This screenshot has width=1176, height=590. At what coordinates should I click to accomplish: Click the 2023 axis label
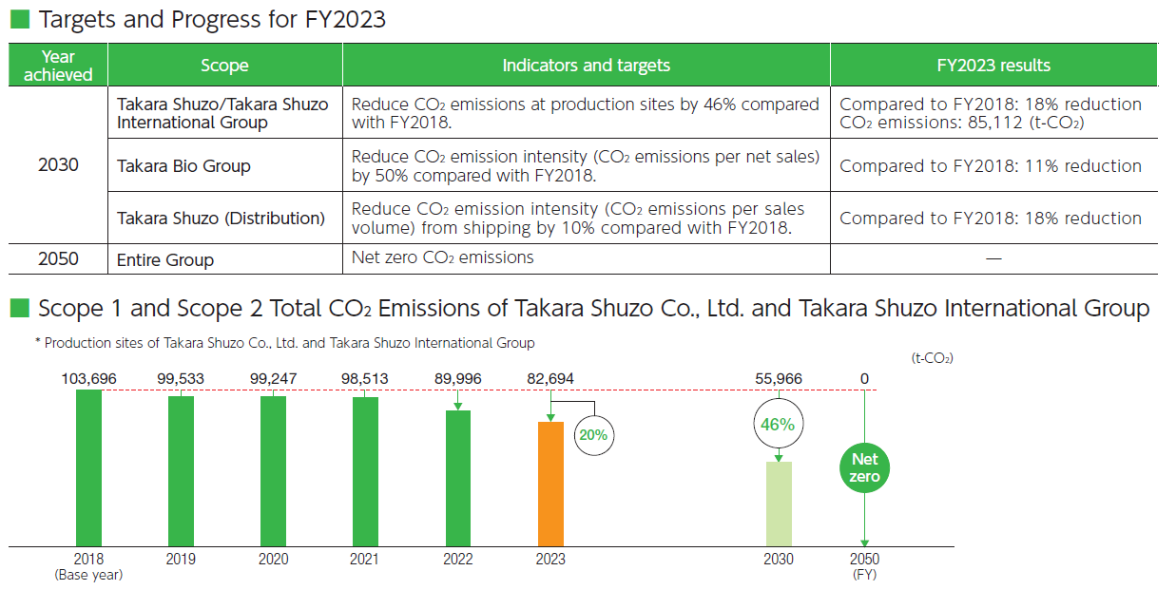[550, 559]
